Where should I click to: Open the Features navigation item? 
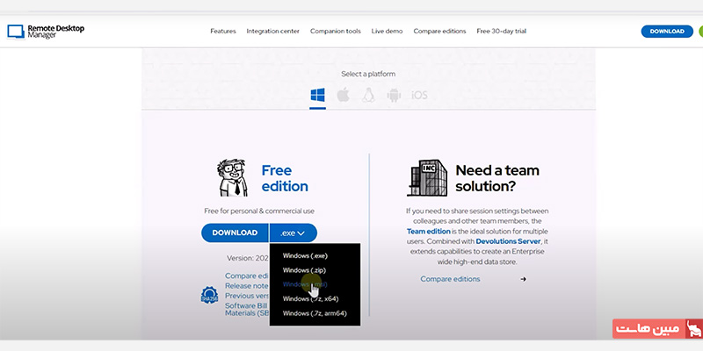click(223, 31)
